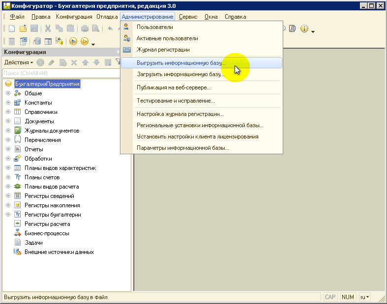The height and width of the screenshot is (304, 387).
Task: Open the Действия dropdown menu
Action: coord(19,62)
